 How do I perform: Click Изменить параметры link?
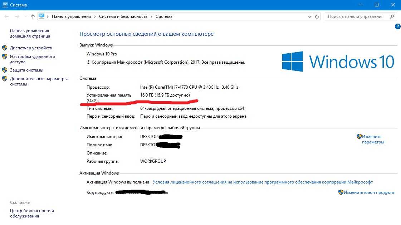(x=373, y=140)
